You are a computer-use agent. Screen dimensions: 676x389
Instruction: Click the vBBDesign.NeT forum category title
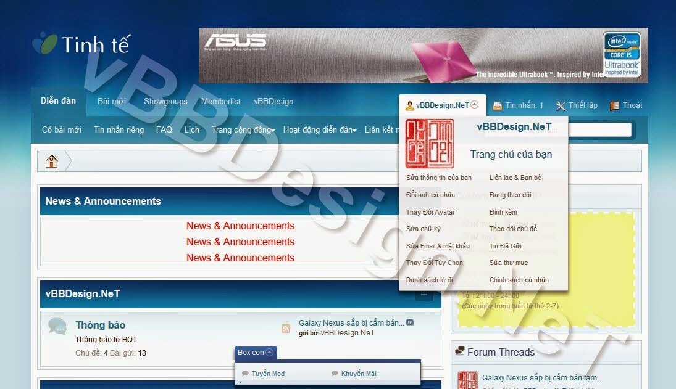tap(83, 293)
